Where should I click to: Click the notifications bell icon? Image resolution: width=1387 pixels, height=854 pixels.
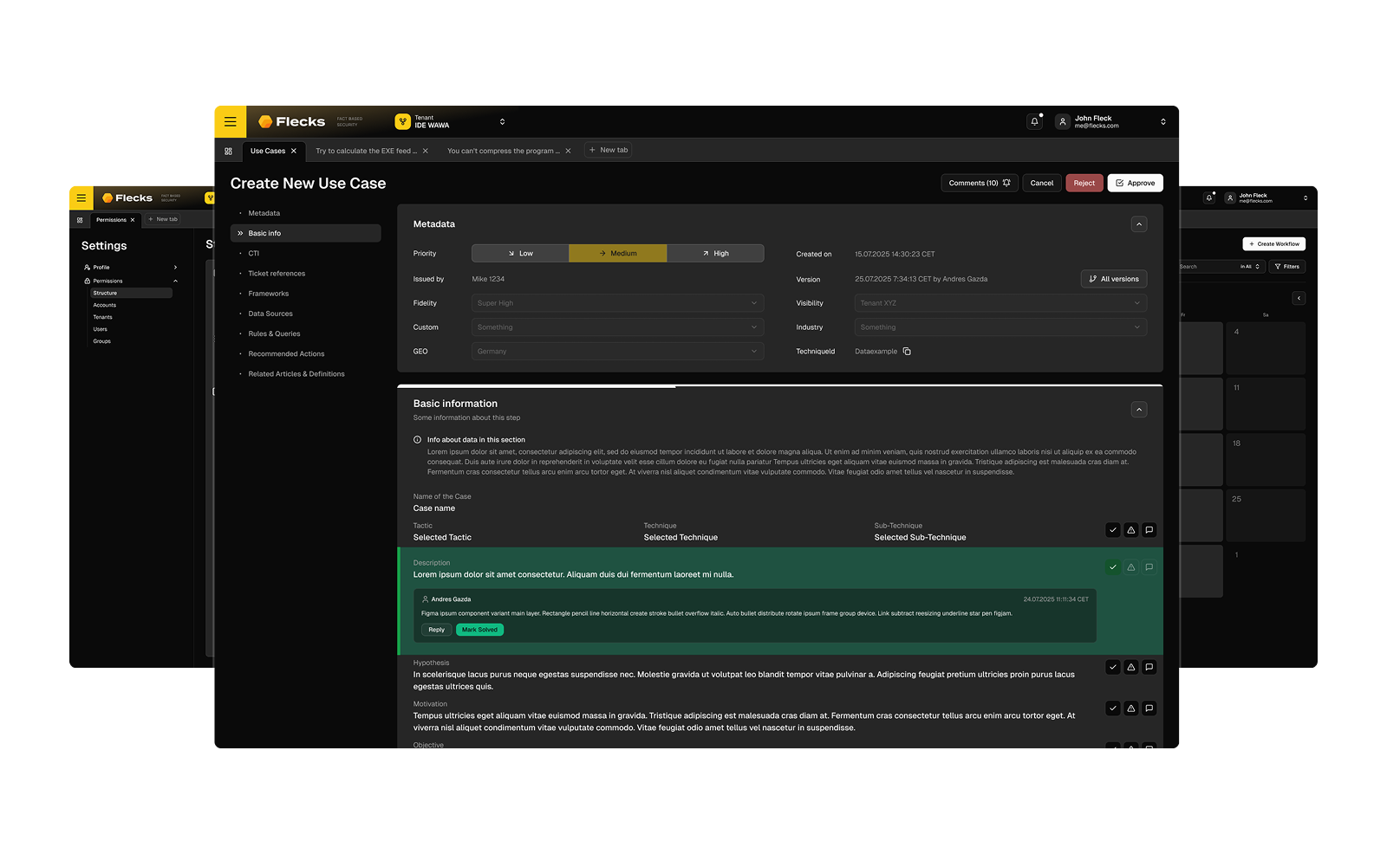(x=1034, y=122)
